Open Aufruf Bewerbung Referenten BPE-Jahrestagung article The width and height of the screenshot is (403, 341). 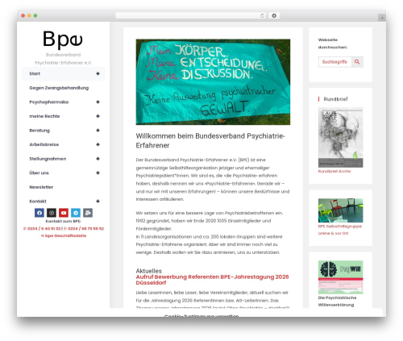pyautogui.click(x=212, y=280)
